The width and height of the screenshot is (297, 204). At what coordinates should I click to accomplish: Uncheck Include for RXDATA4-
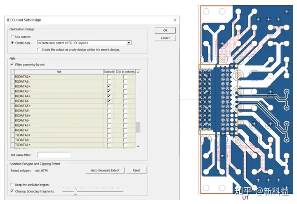[109, 101]
